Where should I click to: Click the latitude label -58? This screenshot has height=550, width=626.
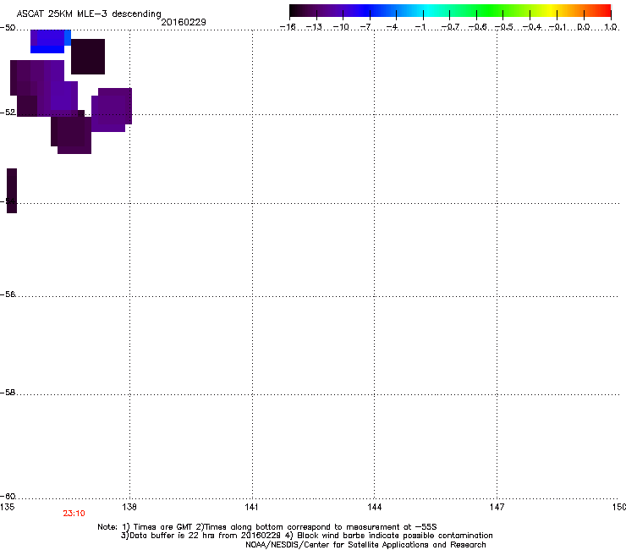8,393
